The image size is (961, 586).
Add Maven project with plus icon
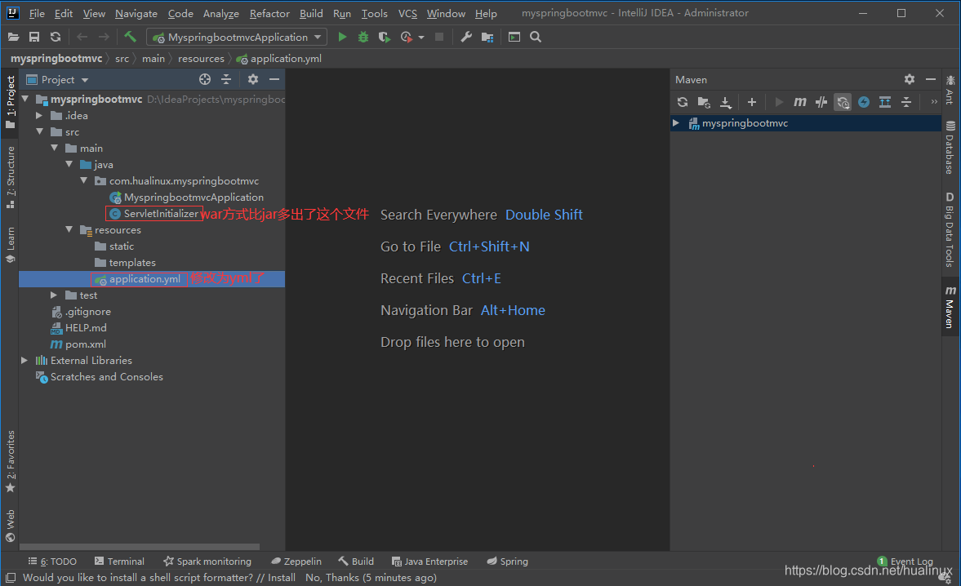click(752, 102)
